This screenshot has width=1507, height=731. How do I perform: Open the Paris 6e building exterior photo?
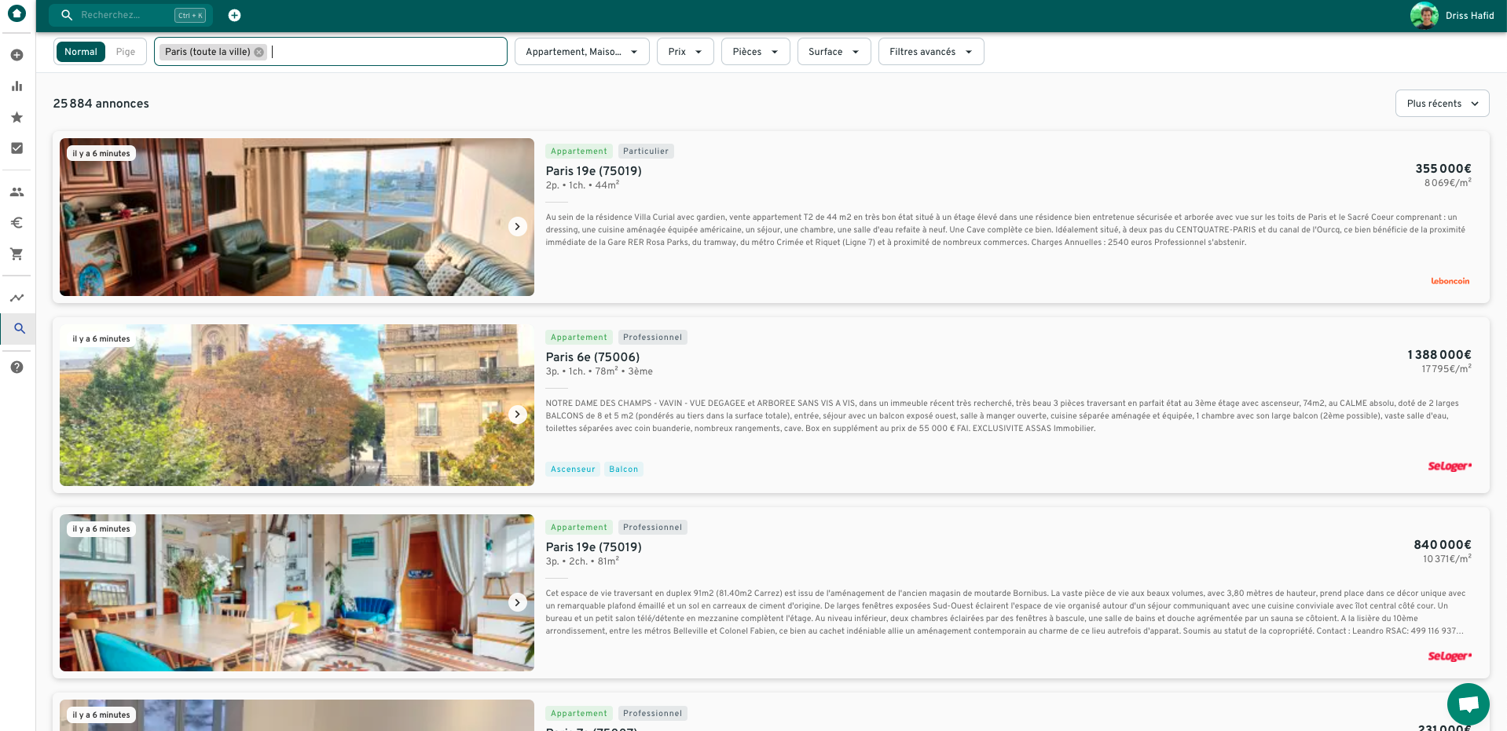(x=297, y=405)
